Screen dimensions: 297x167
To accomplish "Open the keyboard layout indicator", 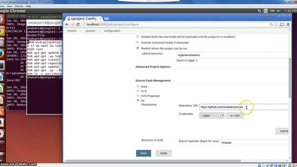I will click(x=266, y=11).
